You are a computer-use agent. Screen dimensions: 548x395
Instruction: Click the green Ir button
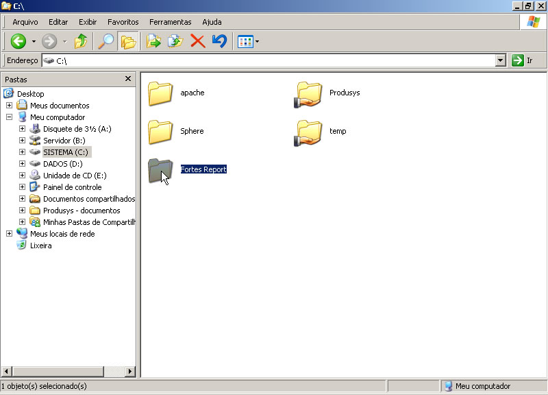(x=519, y=60)
